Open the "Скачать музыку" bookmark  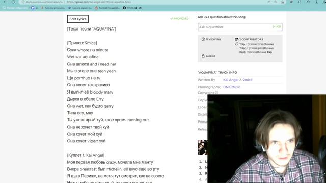coord(80,8)
